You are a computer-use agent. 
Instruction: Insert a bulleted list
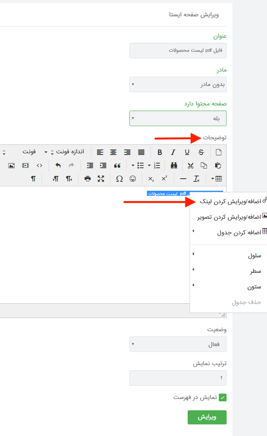[141, 165]
